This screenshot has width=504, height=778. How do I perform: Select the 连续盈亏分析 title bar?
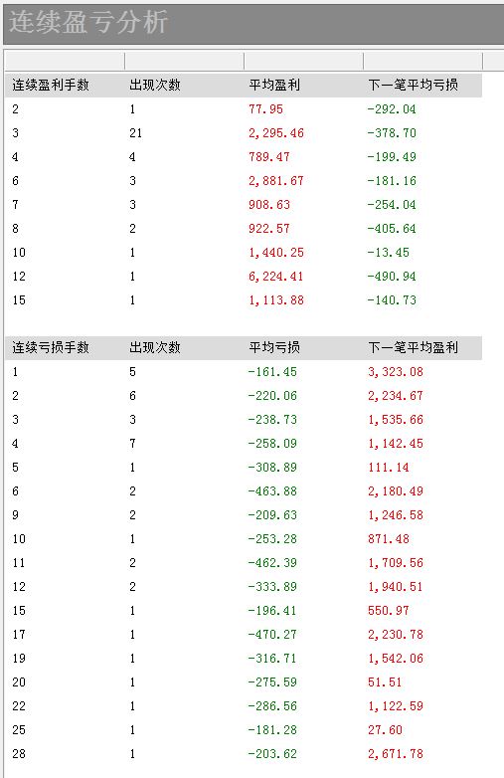253,23
